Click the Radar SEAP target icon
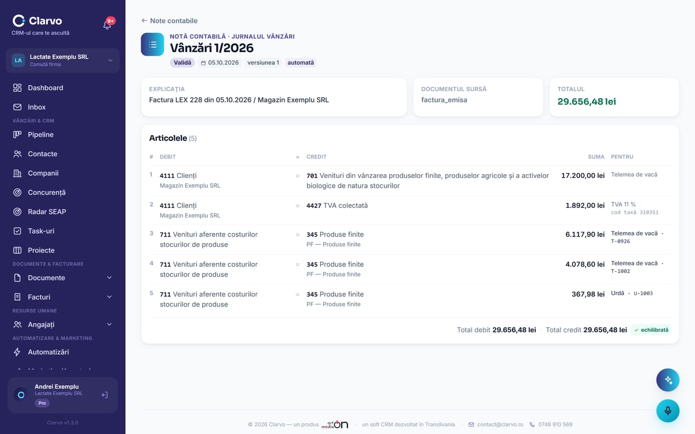The width and height of the screenshot is (695, 434). (x=17, y=212)
